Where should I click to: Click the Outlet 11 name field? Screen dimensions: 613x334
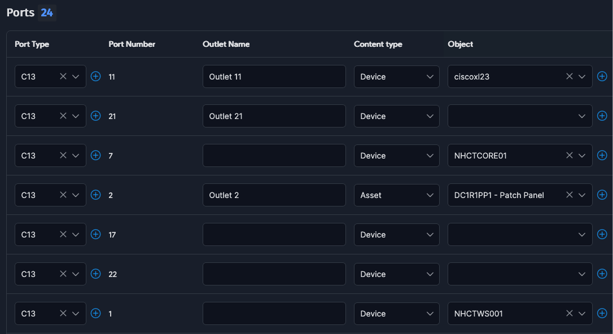click(274, 76)
